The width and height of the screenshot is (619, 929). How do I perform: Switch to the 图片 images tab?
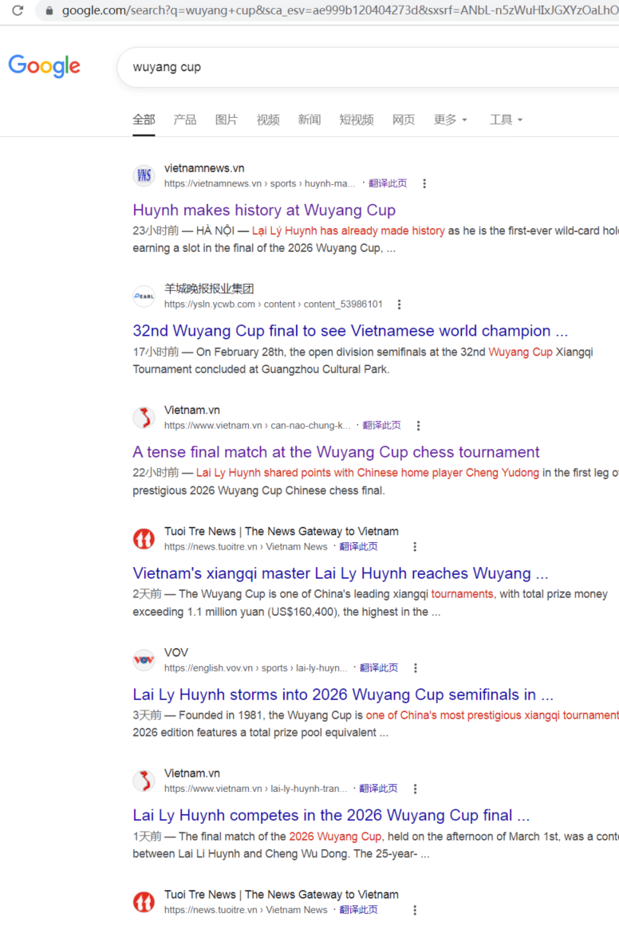click(x=227, y=120)
